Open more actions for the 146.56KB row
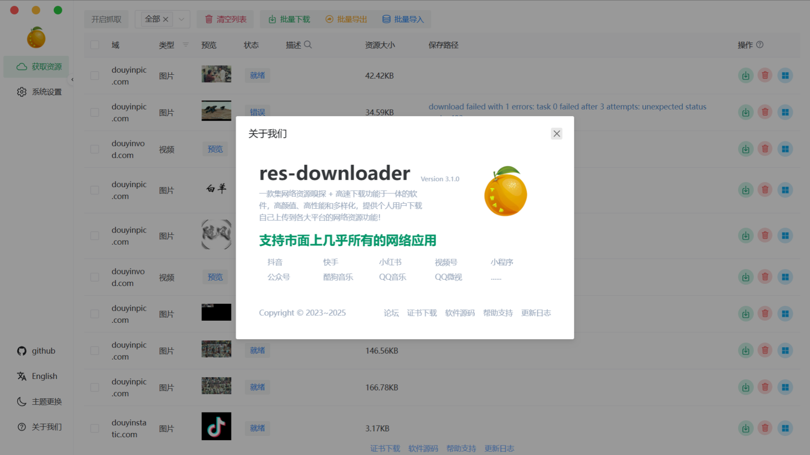 point(785,350)
